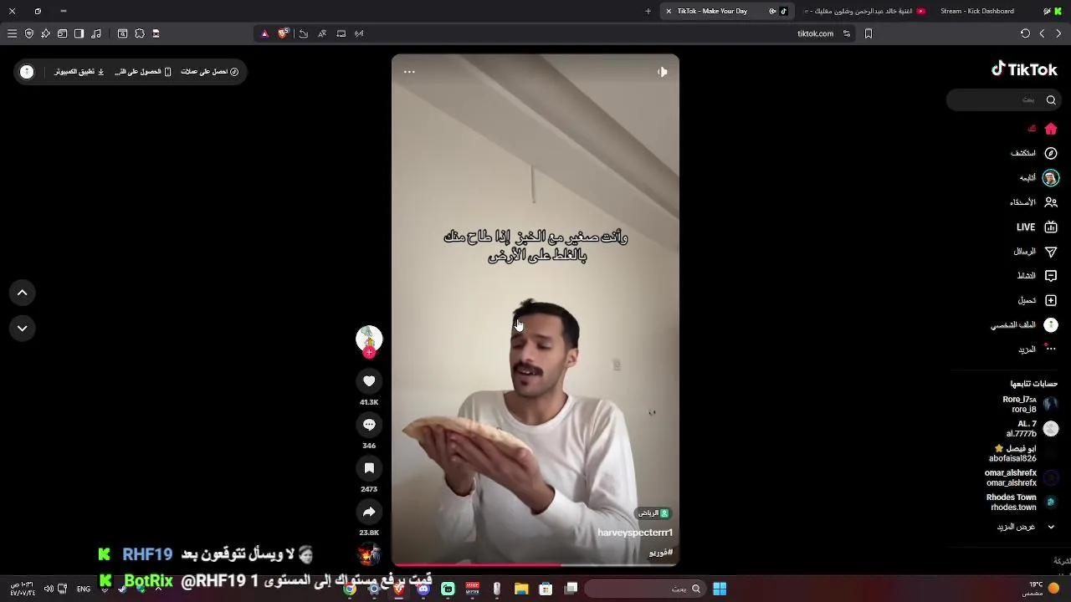The image size is (1071, 602).
Task: Mute the video with the speaker icon
Action: point(662,72)
